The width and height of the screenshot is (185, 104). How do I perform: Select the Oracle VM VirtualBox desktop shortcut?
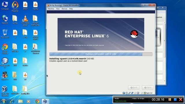(5, 91)
